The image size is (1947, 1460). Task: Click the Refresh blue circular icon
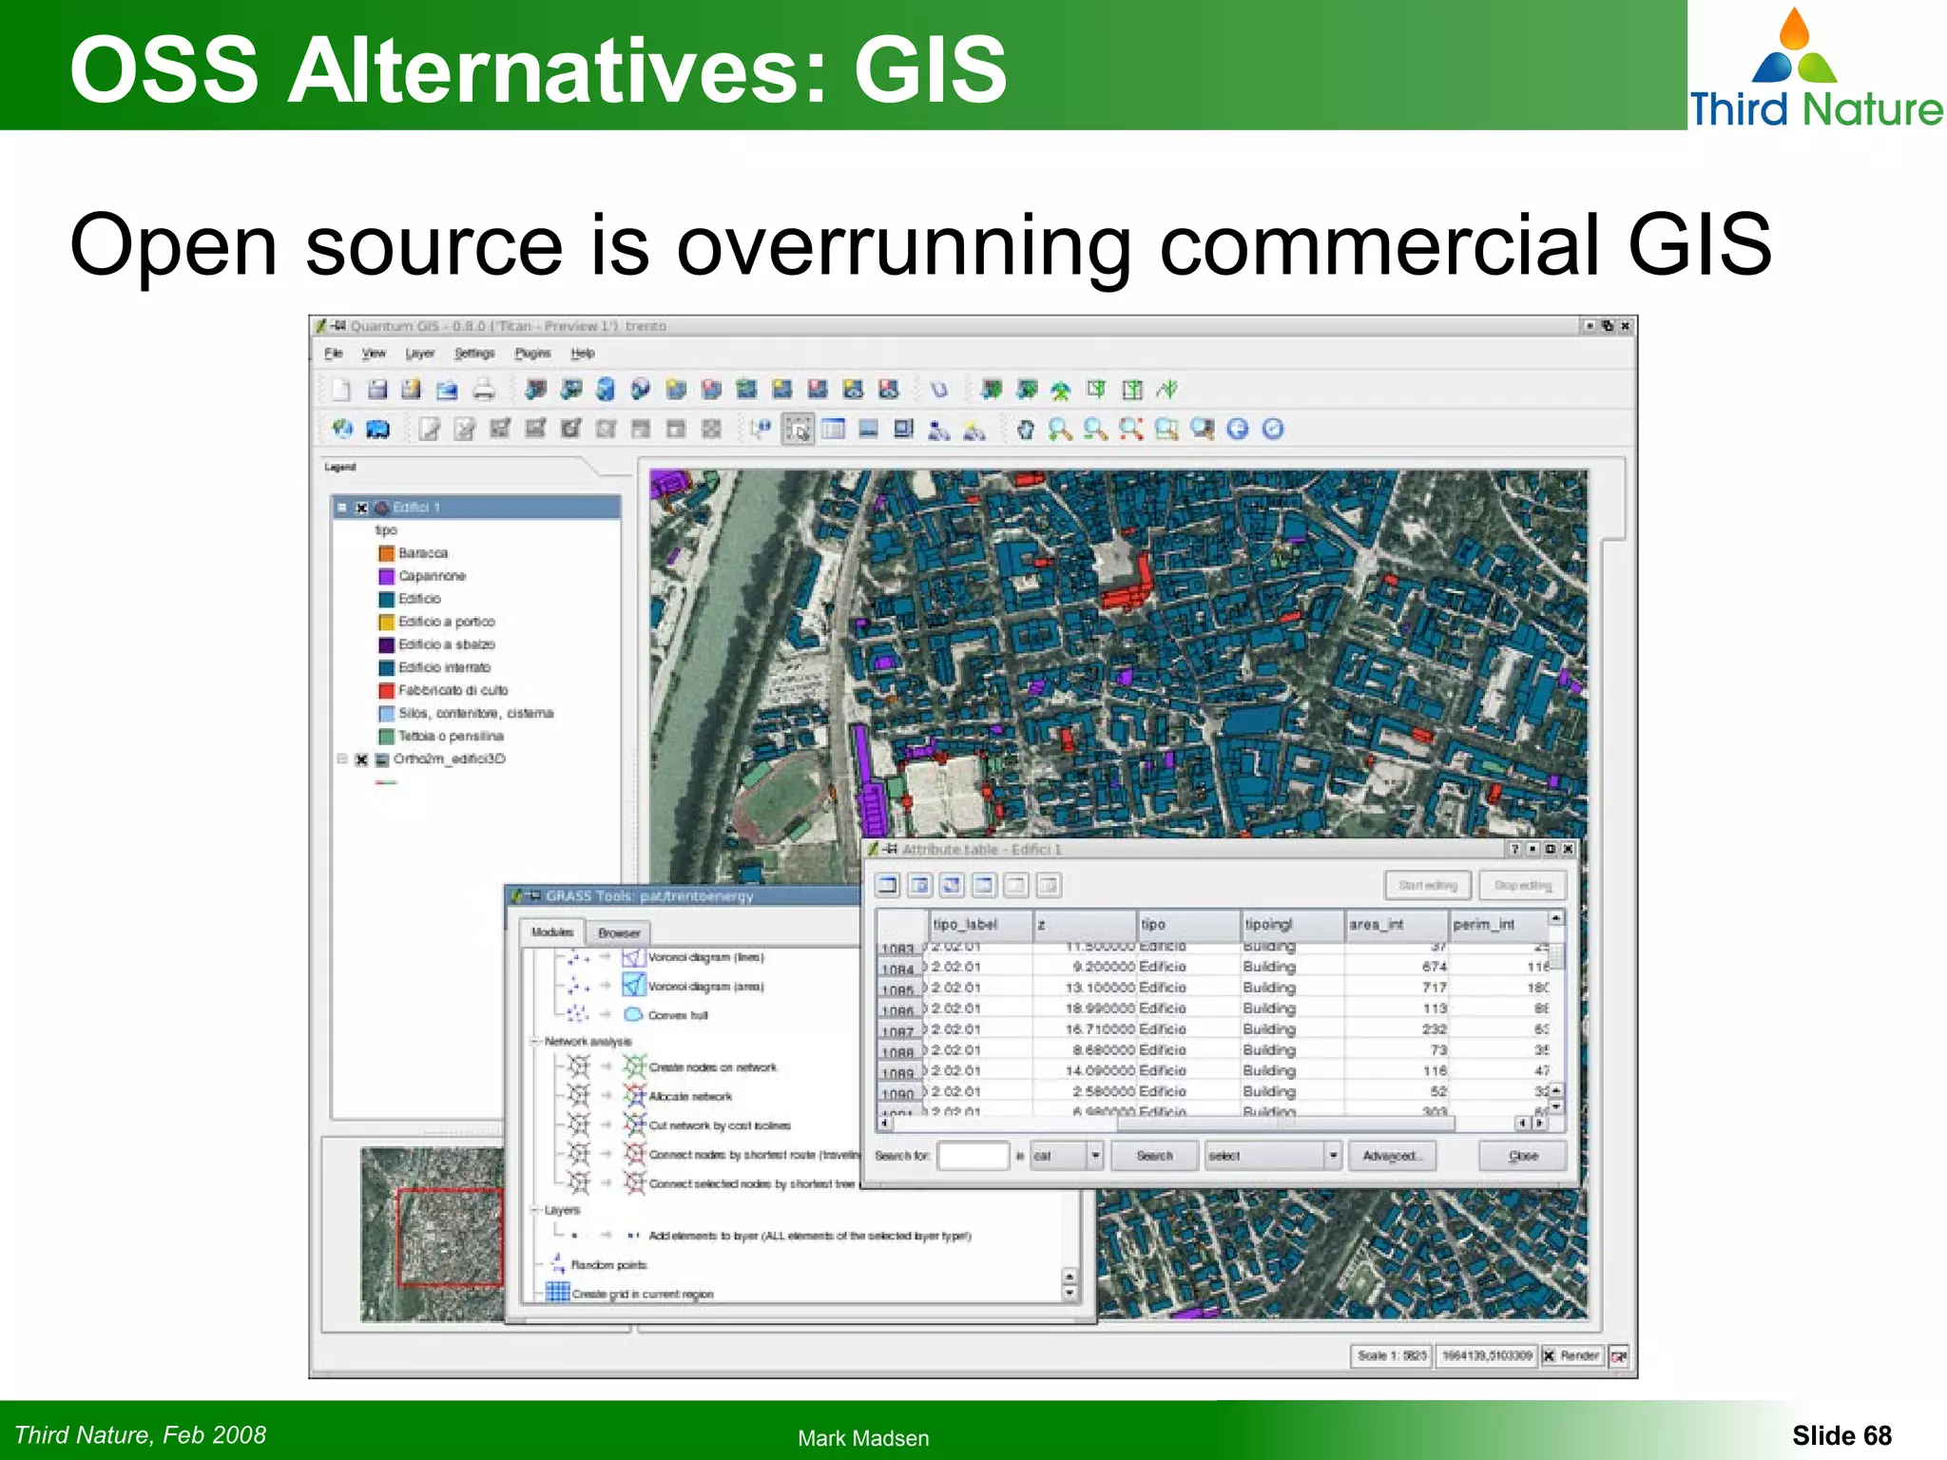(x=1273, y=430)
